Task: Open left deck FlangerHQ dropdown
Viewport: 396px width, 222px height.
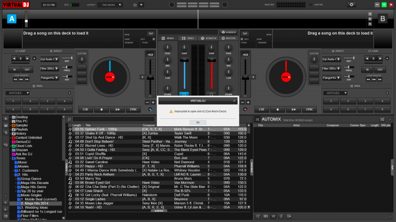Action: [x=49, y=78]
